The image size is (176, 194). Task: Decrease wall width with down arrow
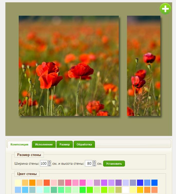pos(50,165)
